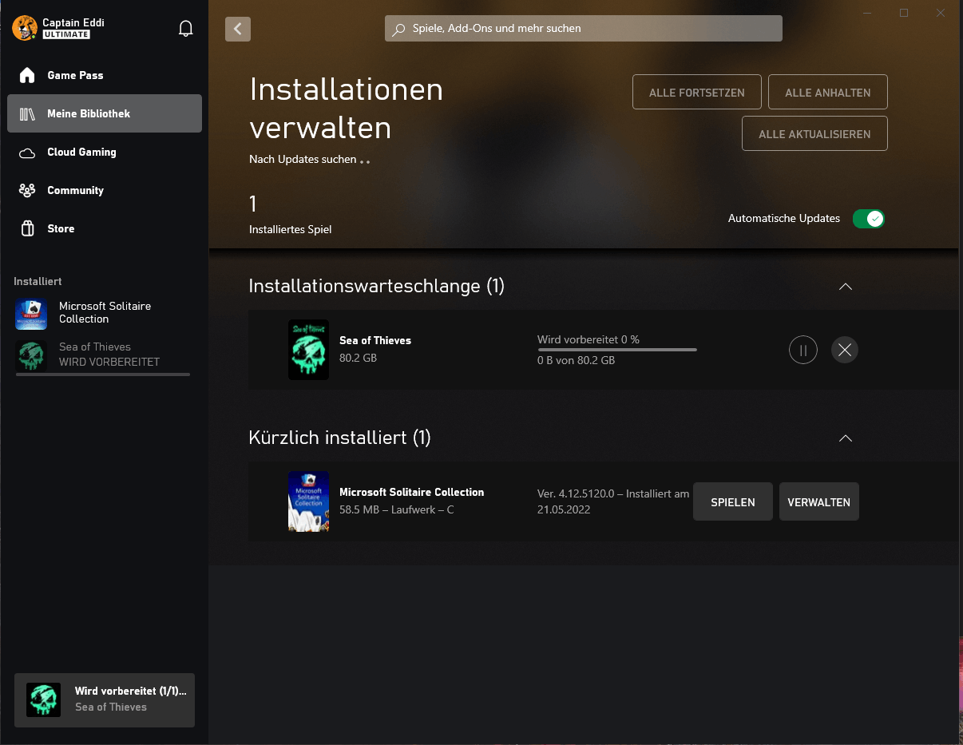
Task: Click the Wird vorbereitet 0 % status
Action: (588, 339)
